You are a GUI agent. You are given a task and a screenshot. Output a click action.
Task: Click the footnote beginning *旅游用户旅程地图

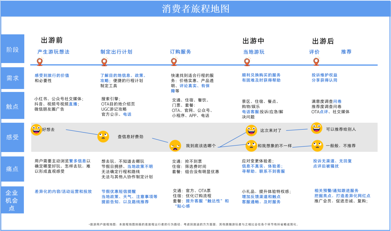pyautogui.click(x=193, y=224)
